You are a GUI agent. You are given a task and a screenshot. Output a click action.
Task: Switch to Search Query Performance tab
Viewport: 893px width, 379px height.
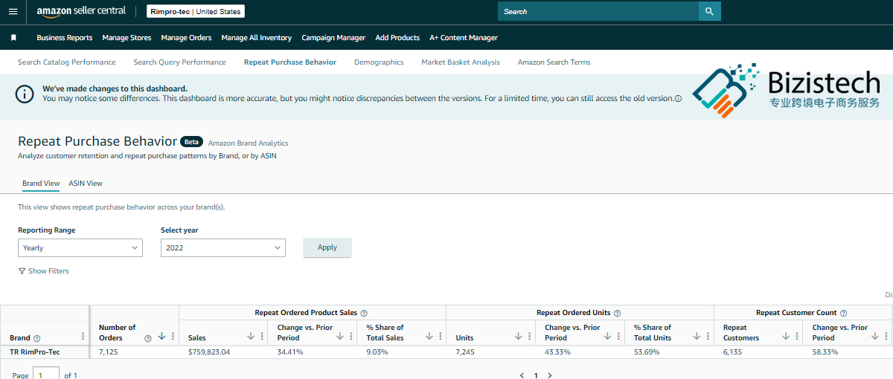pyautogui.click(x=180, y=62)
